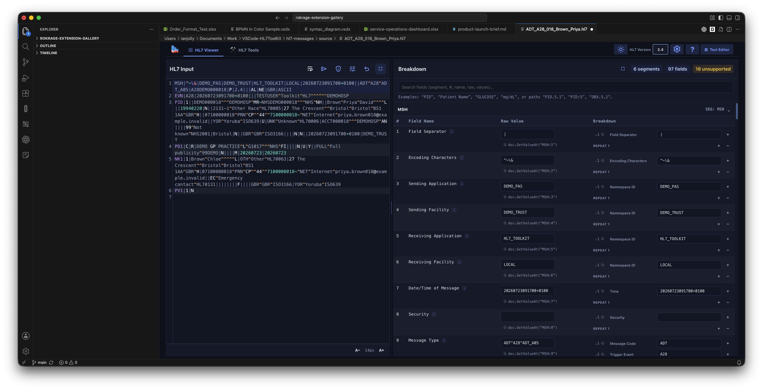Add repeat plus for Receiving Application
The width and height of the screenshot is (763, 390).
(719, 250)
